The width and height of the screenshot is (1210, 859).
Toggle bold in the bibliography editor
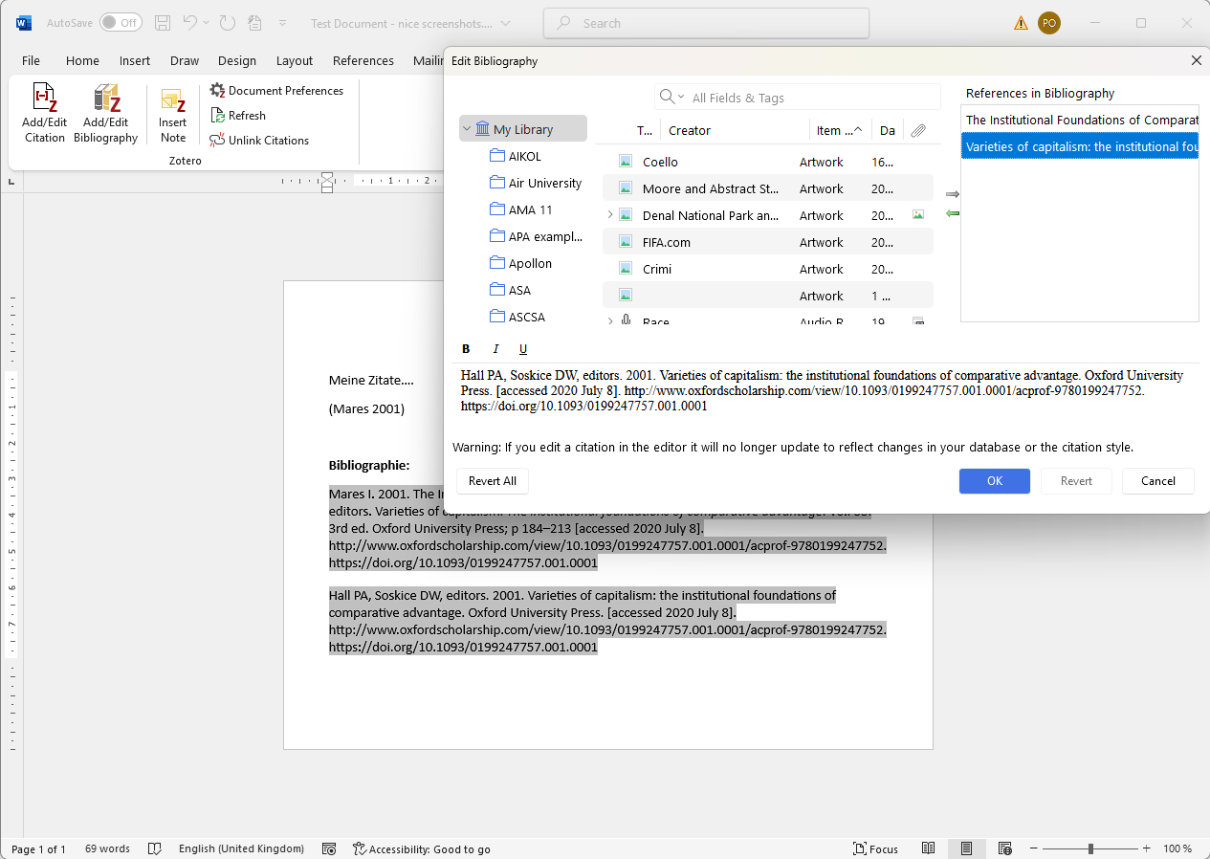[x=467, y=349]
